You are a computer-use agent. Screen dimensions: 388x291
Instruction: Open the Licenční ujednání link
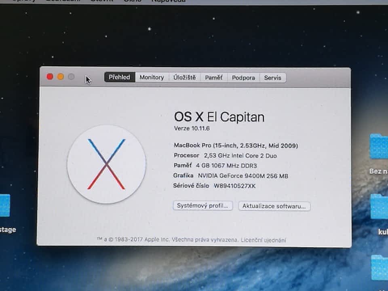pyautogui.click(x=263, y=240)
